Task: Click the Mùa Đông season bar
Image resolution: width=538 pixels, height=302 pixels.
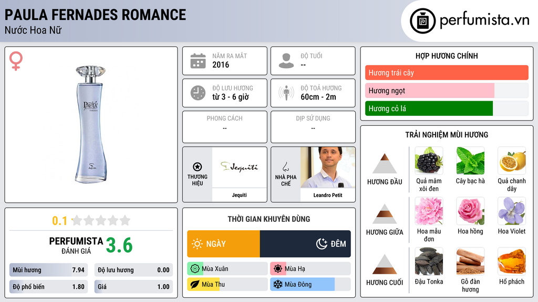Action: (310, 285)
